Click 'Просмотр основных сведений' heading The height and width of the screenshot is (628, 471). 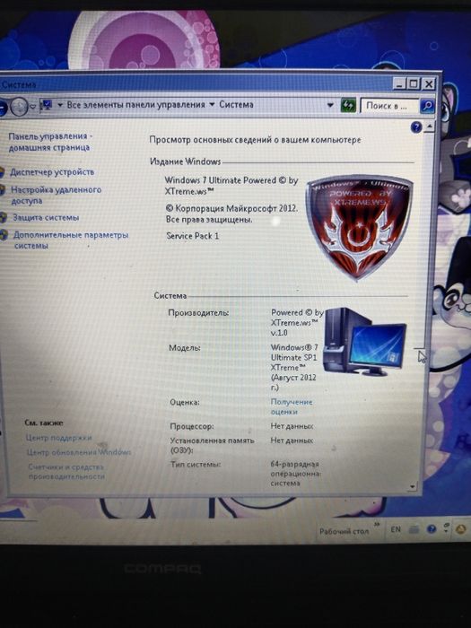[x=255, y=140]
